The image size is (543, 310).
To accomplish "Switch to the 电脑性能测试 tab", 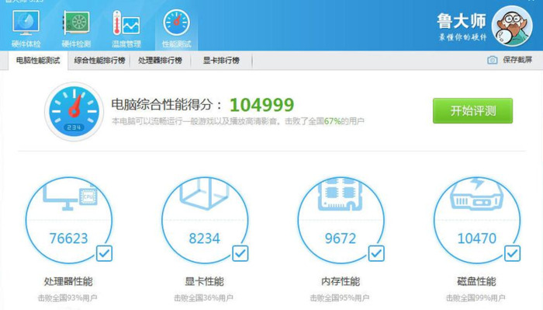I will pyautogui.click(x=38, y=61).
